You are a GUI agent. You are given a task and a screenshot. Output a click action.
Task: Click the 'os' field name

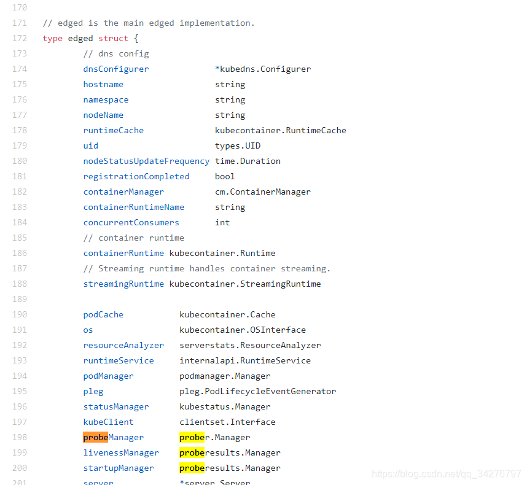(x=88, y=330)
